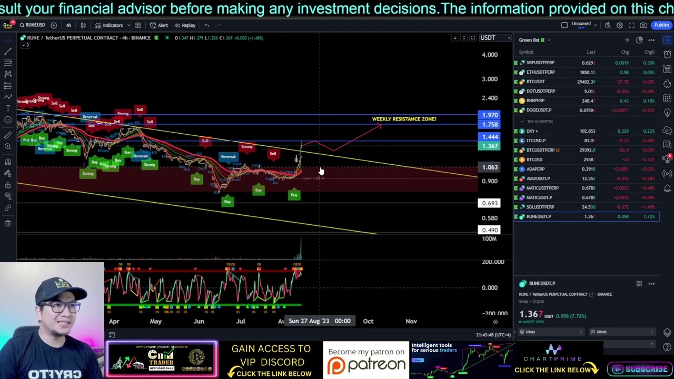Select the crosshair cursor tool

point(8,40)
